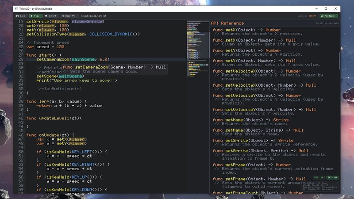Click the setCameraZoom tooltip signature
Screen dimensions: 354x199
114,67
